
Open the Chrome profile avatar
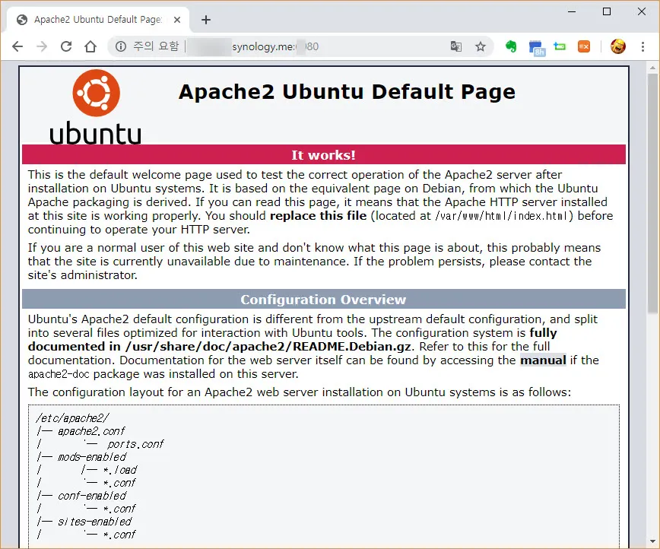[617, 46]
